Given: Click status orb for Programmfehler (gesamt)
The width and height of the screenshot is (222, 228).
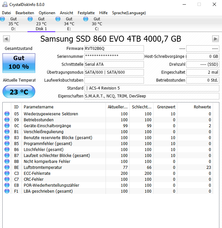Looking at the screenshot, I should (x=7, y=143).
